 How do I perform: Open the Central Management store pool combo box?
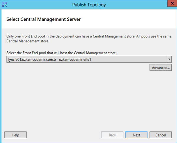[x=89, y=59]
